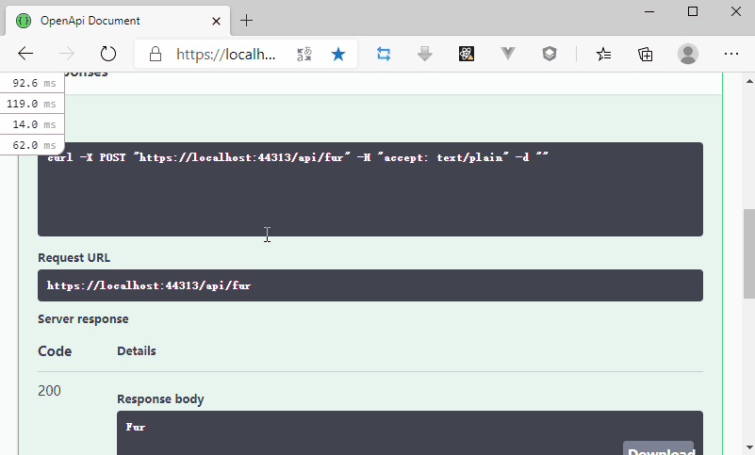755x455 pixels.
Task: Click the gray hexagon shield extension icon
Action: pos(550,54)
